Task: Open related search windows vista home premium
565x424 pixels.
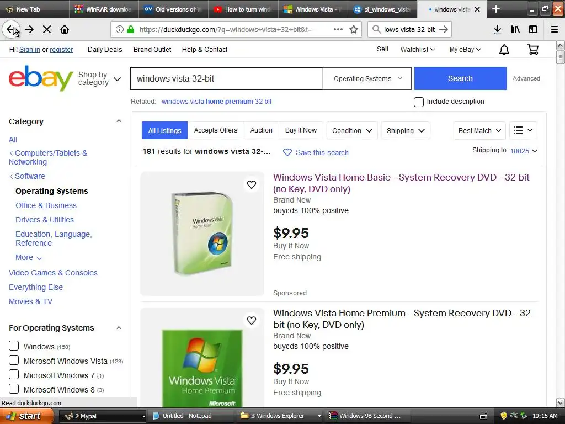Action: click(216, 102)
